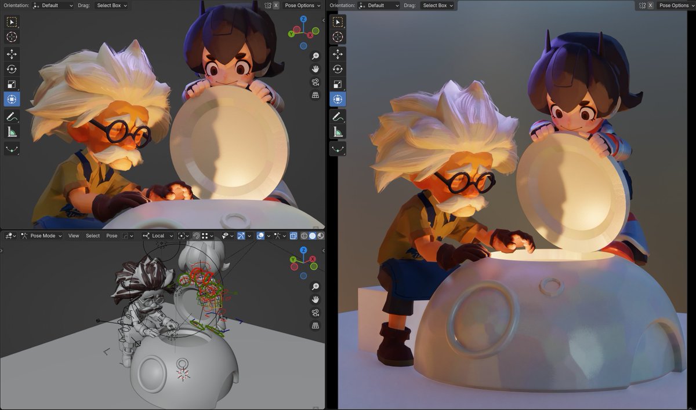
Task: Click the pan hand icon in bottom-left viewport
Action: click(x=316, y=299)
